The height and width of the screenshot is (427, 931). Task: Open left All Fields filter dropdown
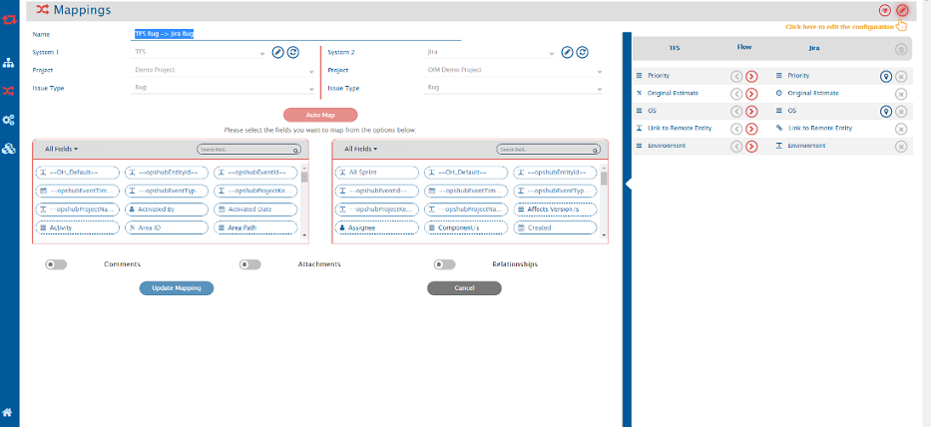tap(62, 149)
